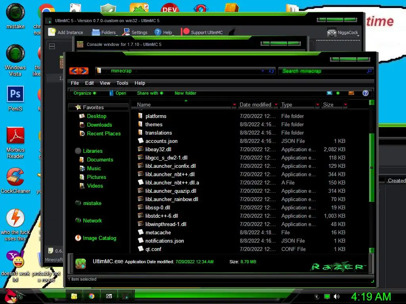The width and height of the screenshot is (406, 304).
Task: Open the Edit menu
Action: pos(89,83)
